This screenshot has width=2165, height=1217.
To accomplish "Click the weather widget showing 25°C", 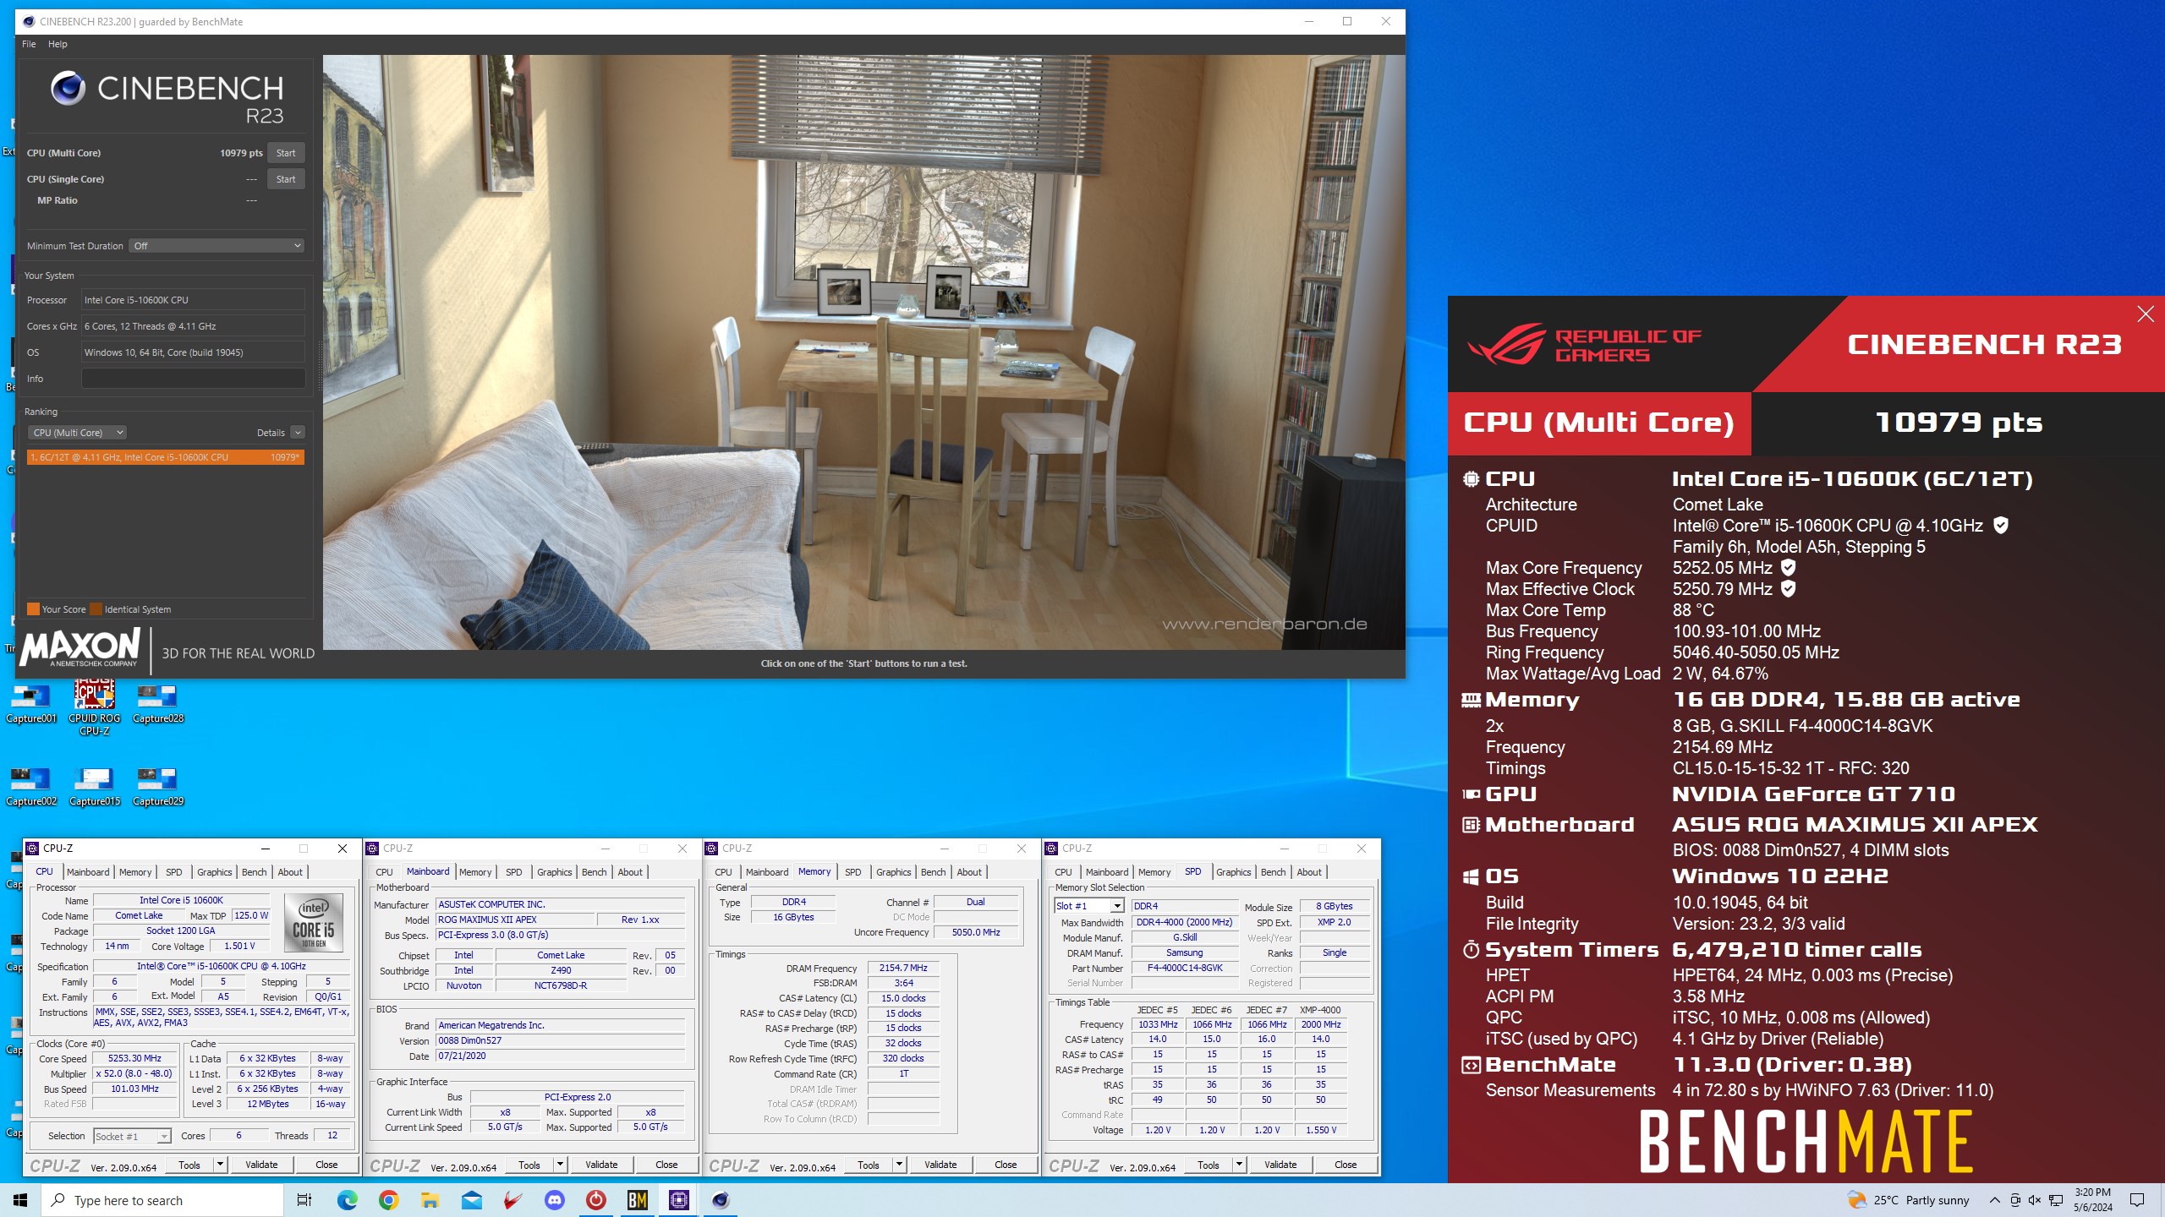I will [1910, 1200].
